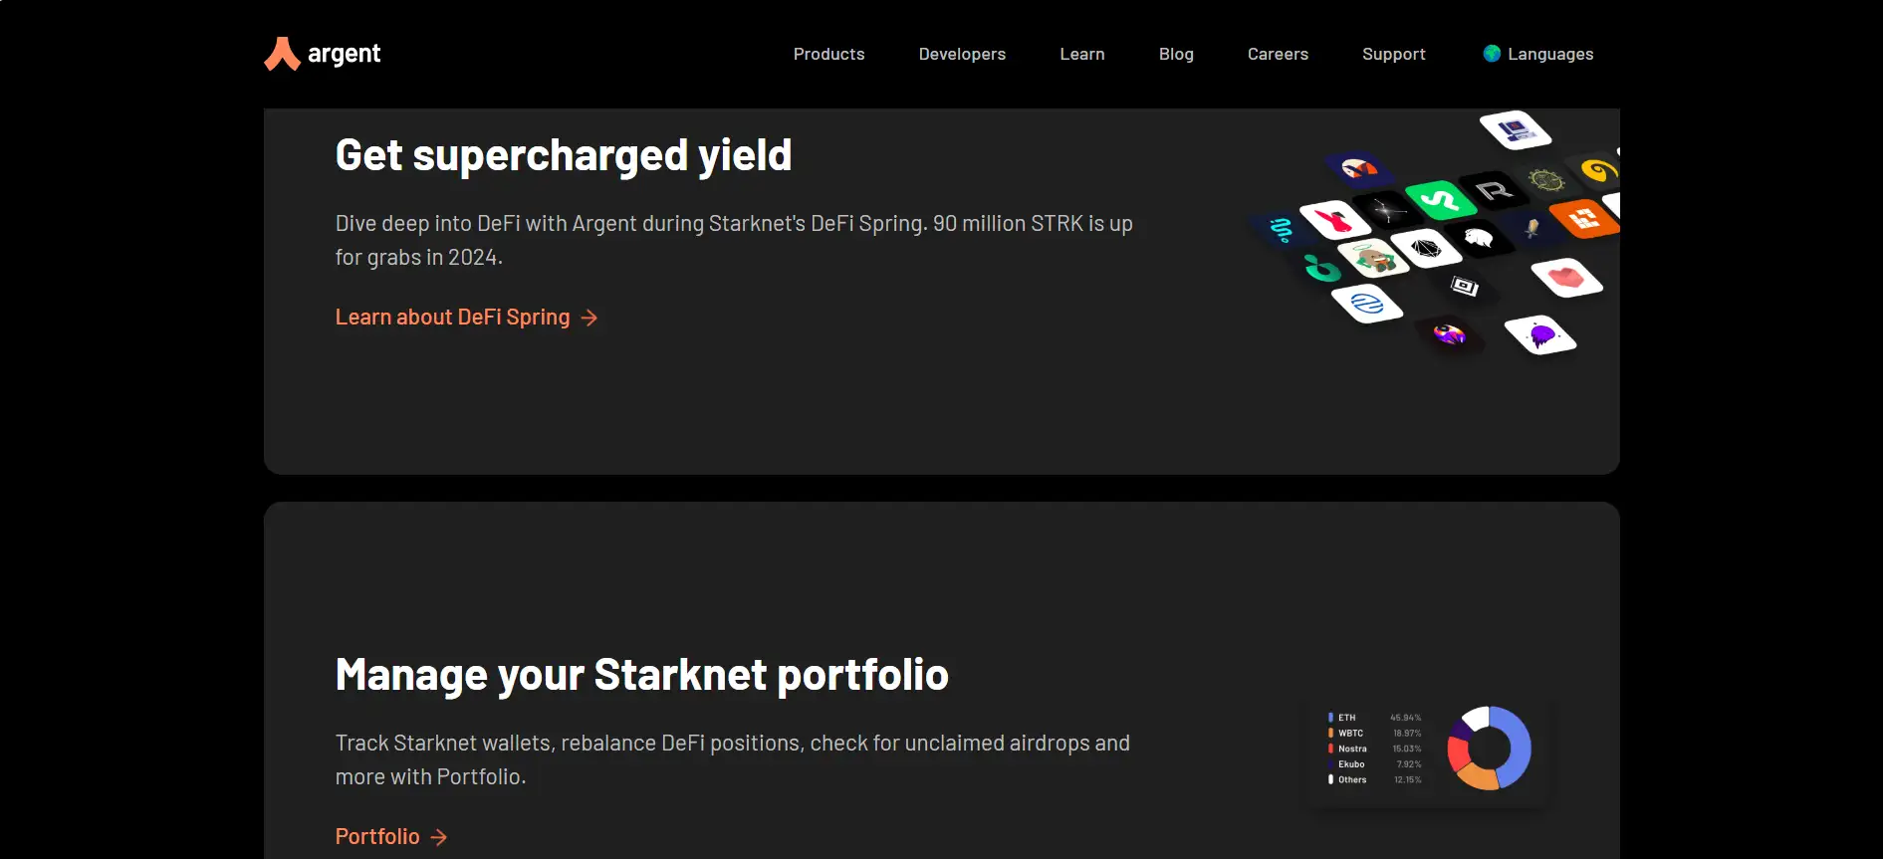
Task: Click the white tile with blue striped circle
Action: pyautogui.click(x=1368, y=303)
